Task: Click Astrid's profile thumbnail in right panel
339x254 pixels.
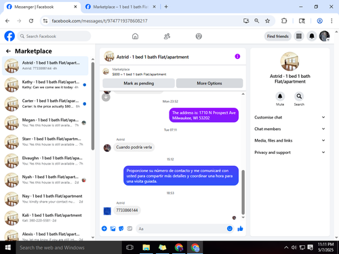Action: [290, 62]
